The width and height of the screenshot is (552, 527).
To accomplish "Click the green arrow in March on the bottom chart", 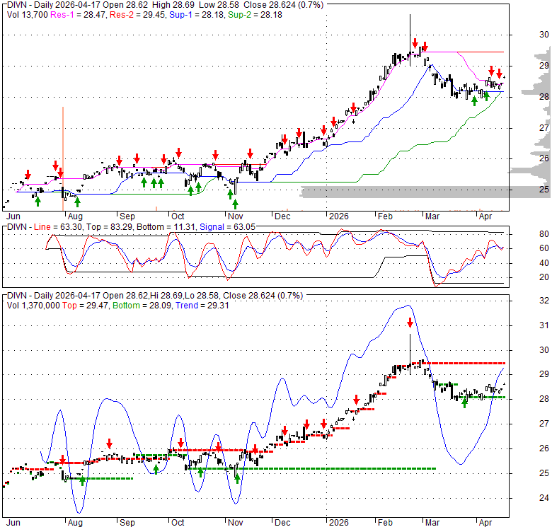I will tap(464, 402).
